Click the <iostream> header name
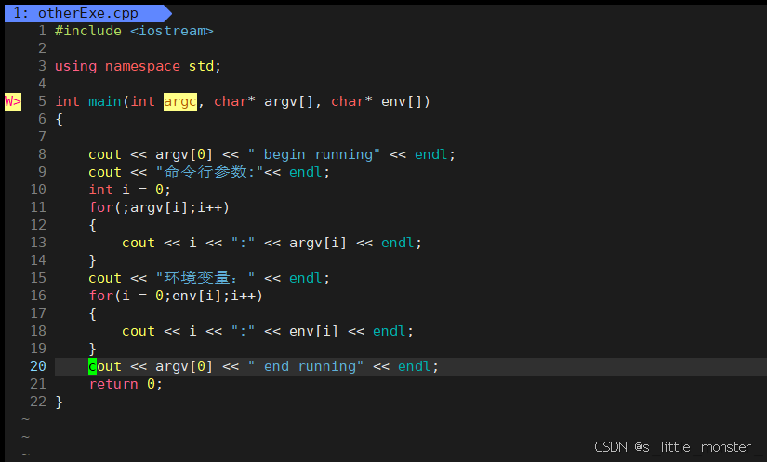The width and height of the screenshot is (767, 462). [172, 31]
